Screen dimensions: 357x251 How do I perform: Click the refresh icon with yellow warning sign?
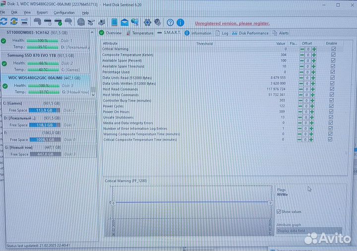(14, 22)
